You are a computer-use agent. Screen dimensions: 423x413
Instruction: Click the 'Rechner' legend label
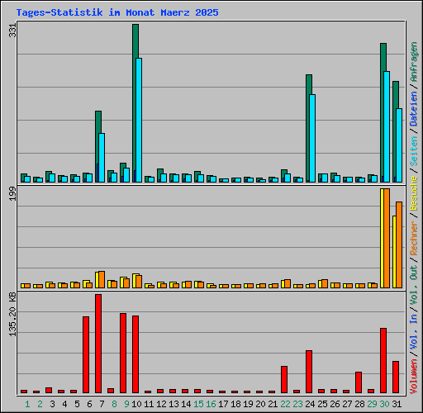coord(413,238)
